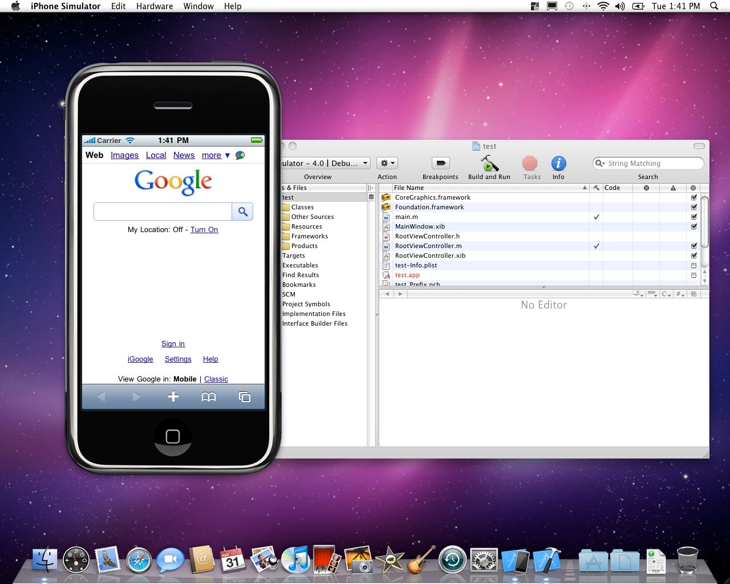730x584 pixels.
Task: Open the search field magnifier dropdown
Action: [601, 164]
